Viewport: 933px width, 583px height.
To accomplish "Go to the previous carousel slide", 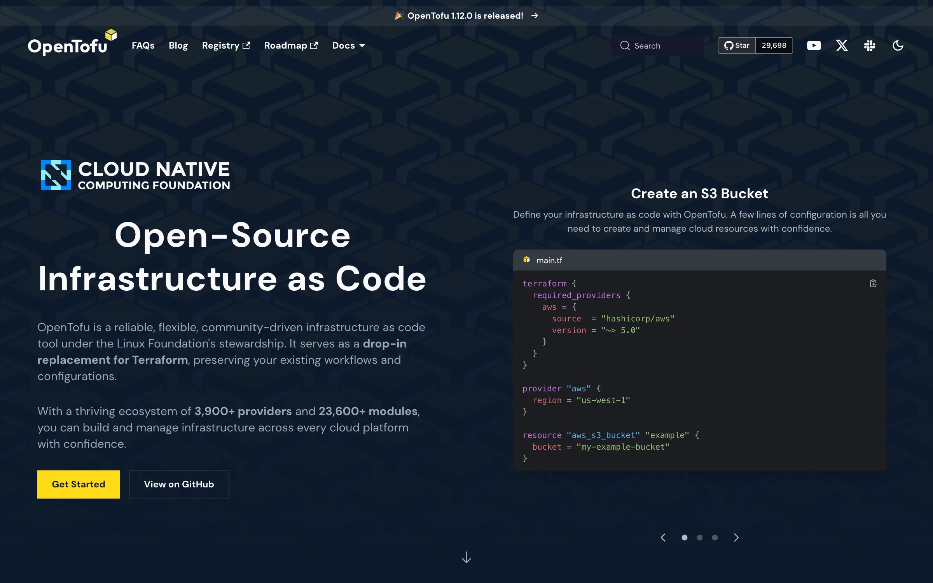I will 663,538.
